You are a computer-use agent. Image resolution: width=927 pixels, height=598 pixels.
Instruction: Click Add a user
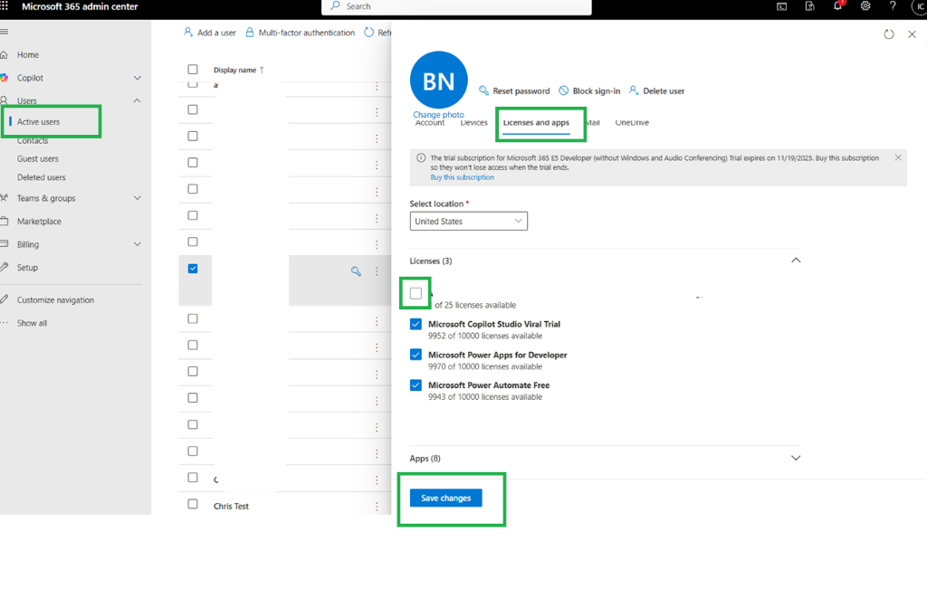pos(210,33)
